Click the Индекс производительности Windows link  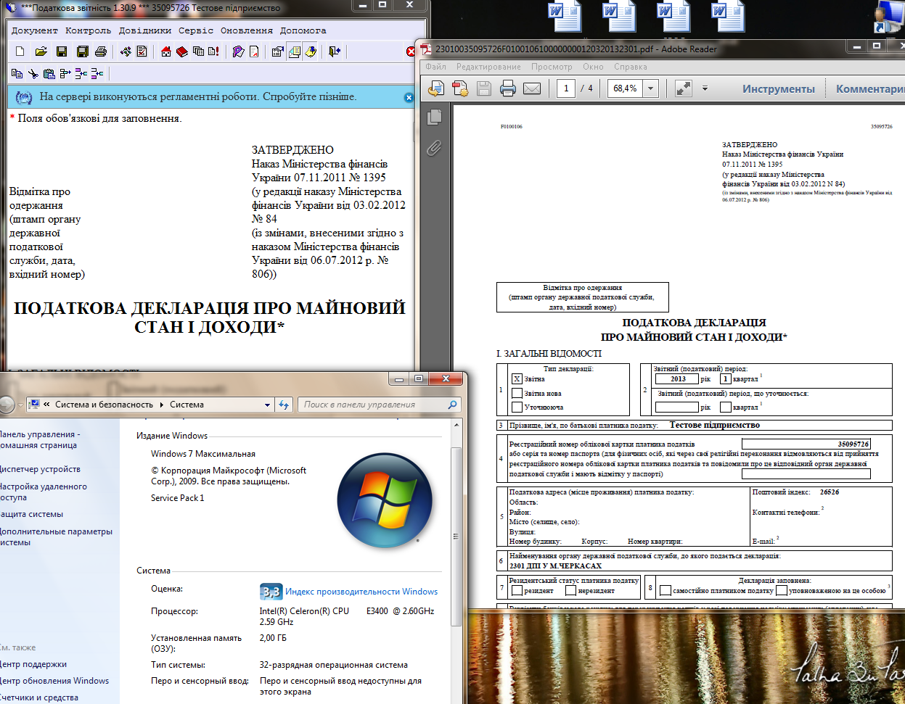tap(361, 592)
